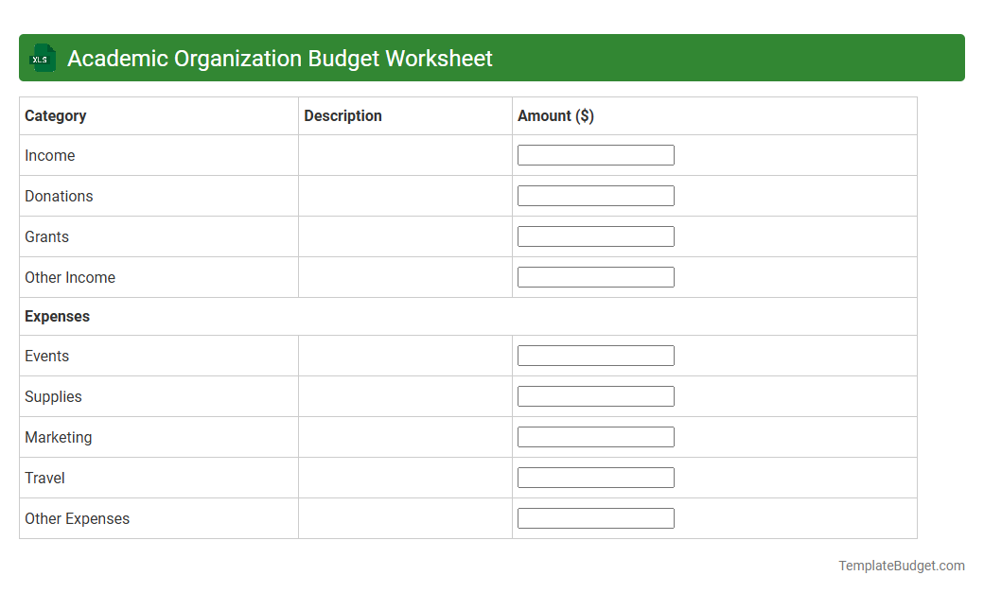Screen dimensions: 984x593
Task: Select the Grants row label
Action: [x=46, y=236]
